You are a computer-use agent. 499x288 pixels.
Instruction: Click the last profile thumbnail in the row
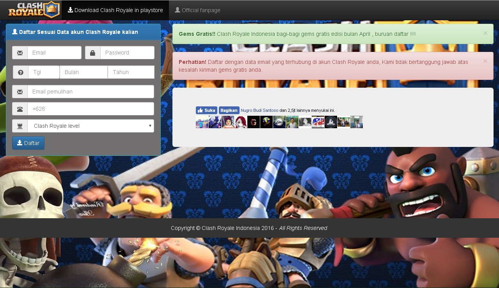point(357,122)
